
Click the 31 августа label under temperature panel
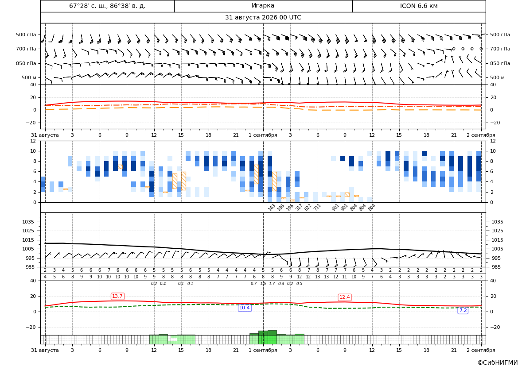click(45, 135)
